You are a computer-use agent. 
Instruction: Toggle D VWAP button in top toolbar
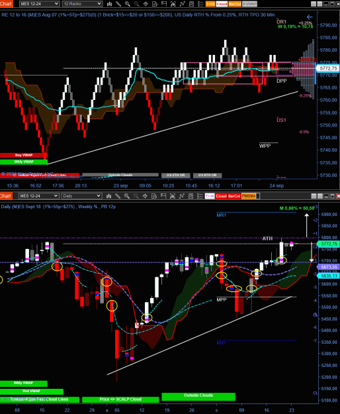click(x=249, y=4)
